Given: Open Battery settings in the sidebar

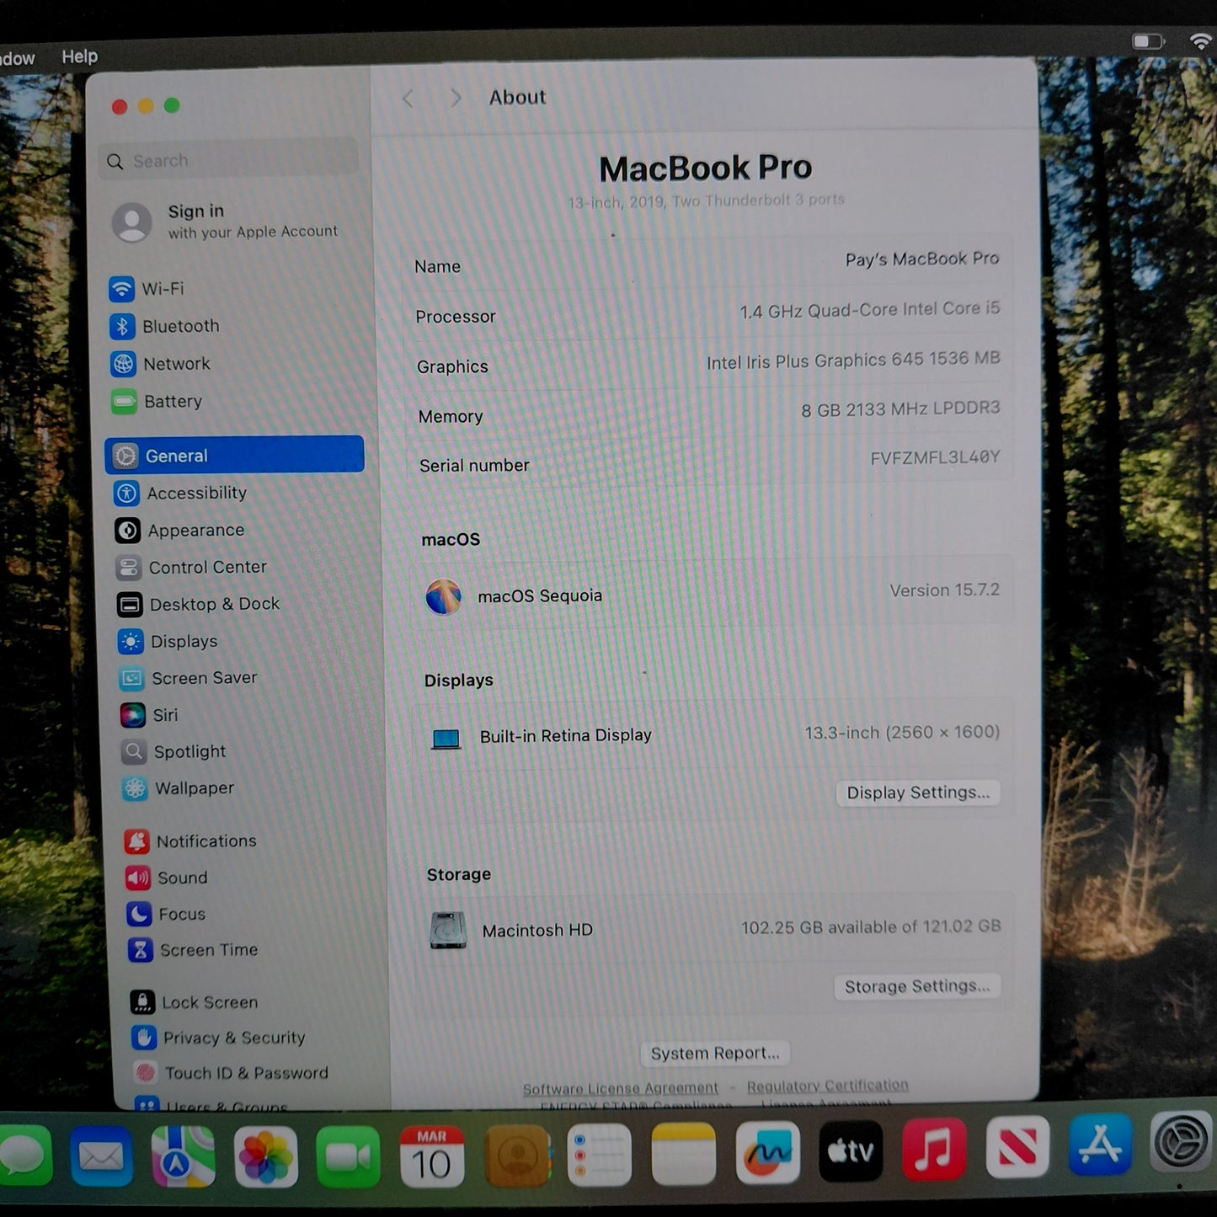Looking at the screenshot, I should tap(172, 402).
